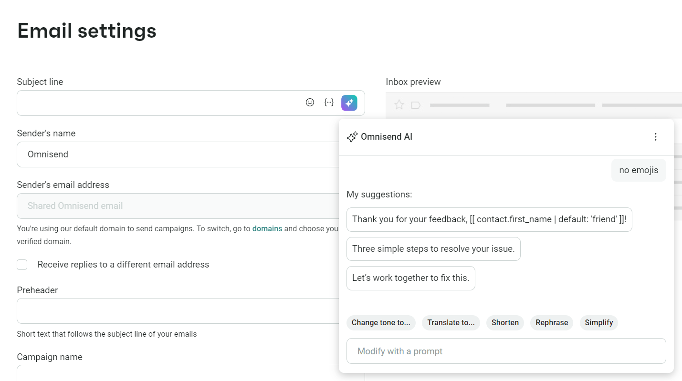Open the 'Translate to...' options
The height and width of the screenshot is (381, 682).
tap(451, 323)
